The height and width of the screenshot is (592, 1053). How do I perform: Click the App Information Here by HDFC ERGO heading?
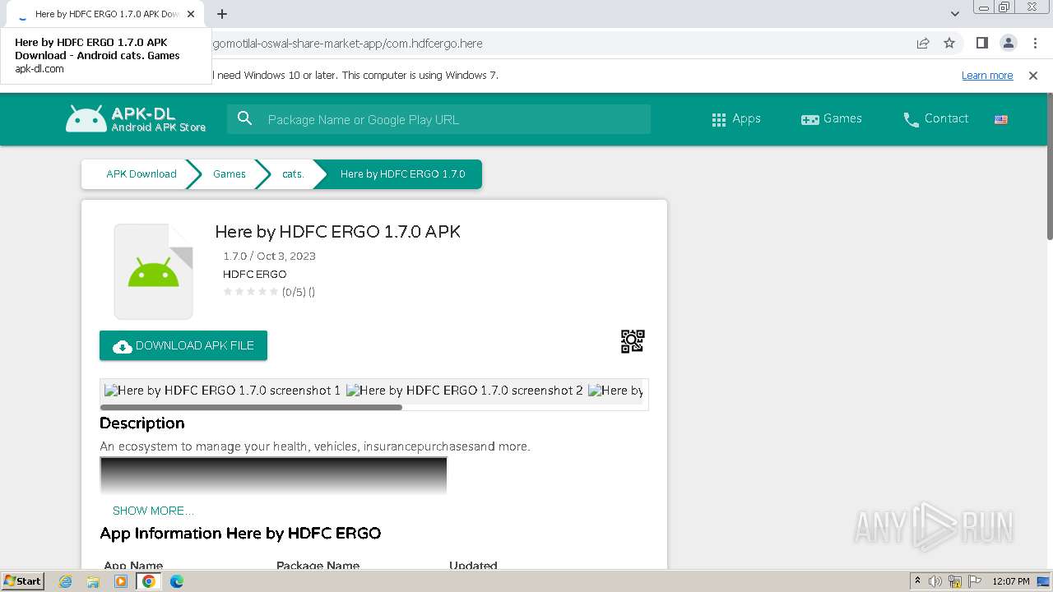click(240, 534)
